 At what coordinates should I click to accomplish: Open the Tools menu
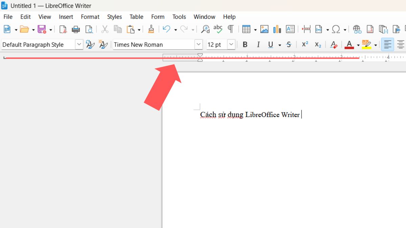coord(179,17)
